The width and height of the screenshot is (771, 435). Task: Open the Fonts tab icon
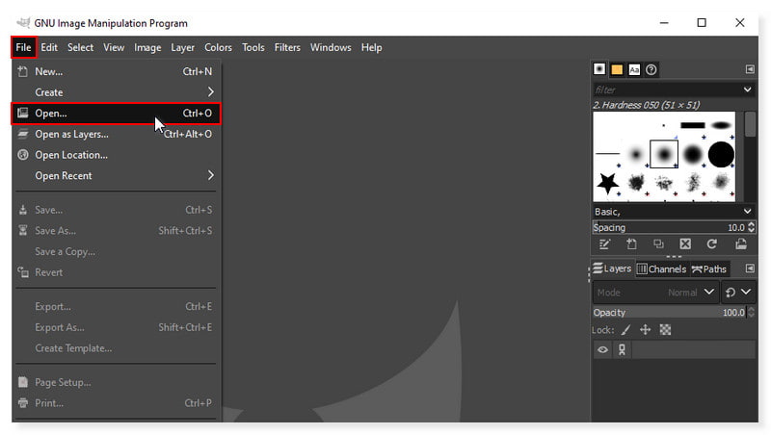[x=634, y=69]
